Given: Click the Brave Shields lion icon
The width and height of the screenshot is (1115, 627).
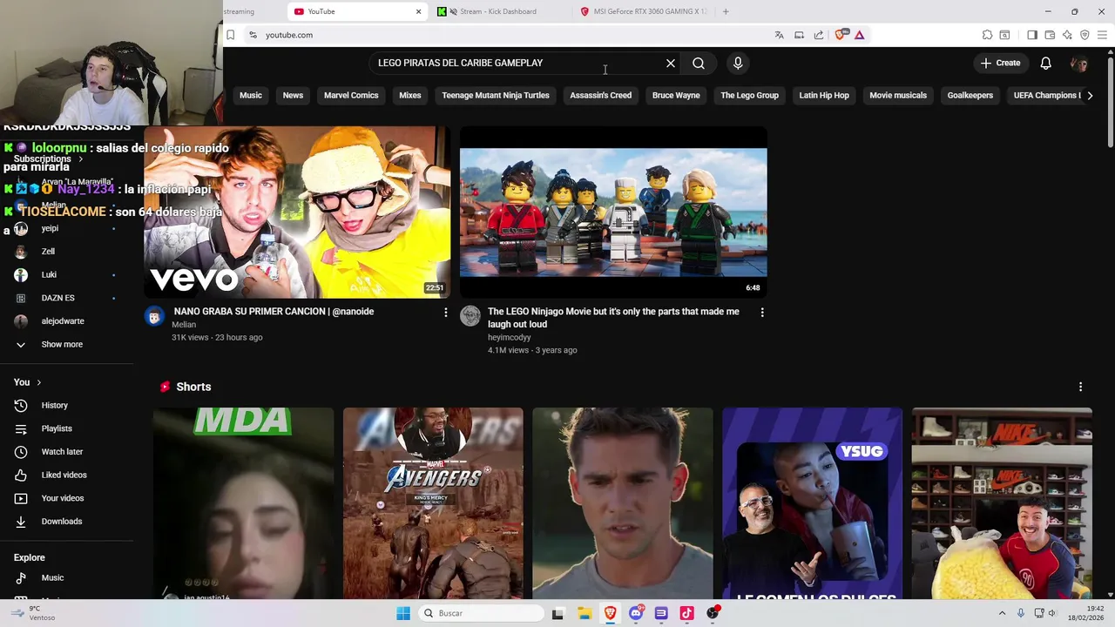Looking at the screenshot, I should pos(840,35).
